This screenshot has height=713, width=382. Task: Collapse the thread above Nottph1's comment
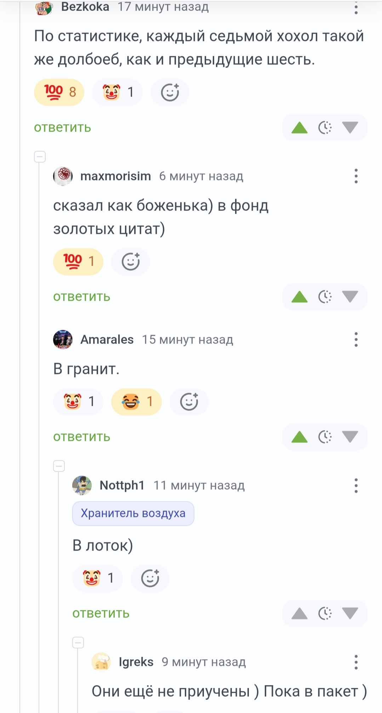[59, 466]
